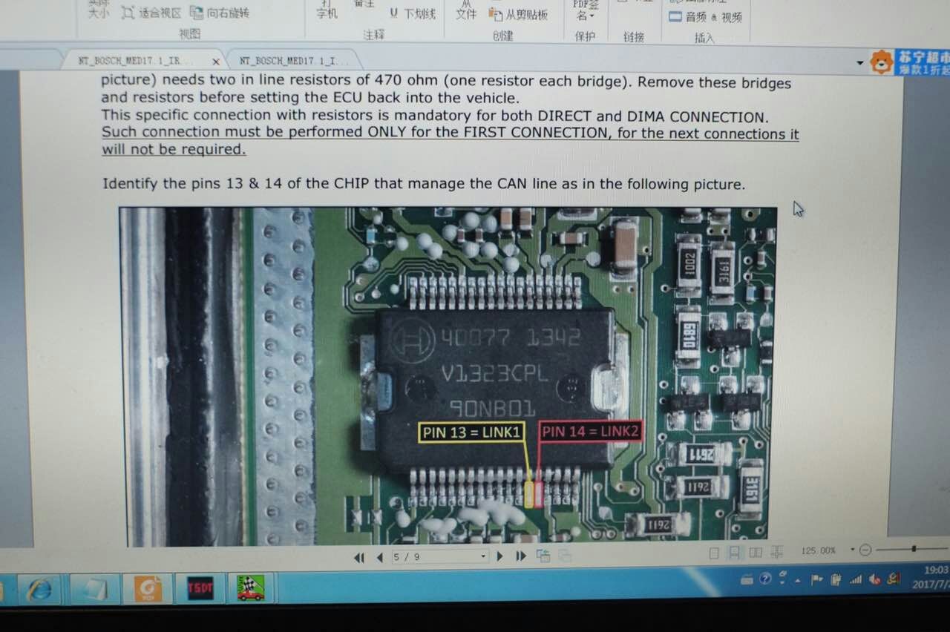
Task: Click the Fit Visible (适合视区) button
Action: [152, 13]
